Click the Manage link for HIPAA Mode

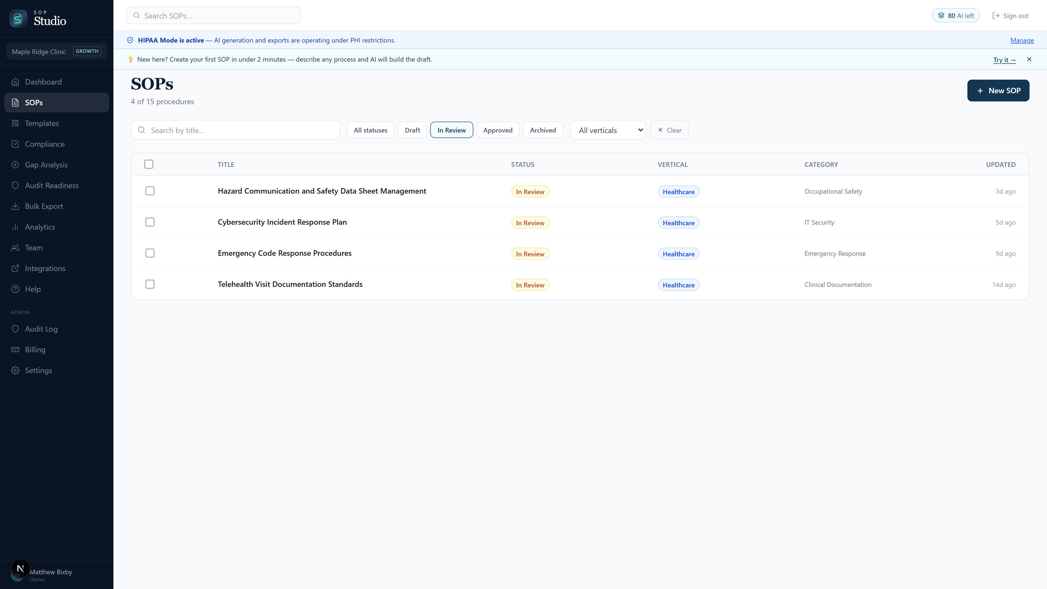click(x=1022, y=40)
